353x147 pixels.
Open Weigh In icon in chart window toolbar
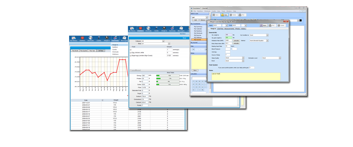107,39
